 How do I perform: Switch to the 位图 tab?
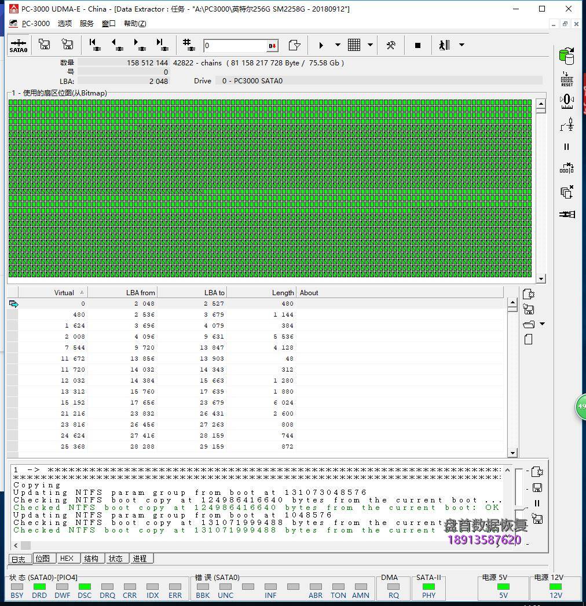tap(43, 559)
